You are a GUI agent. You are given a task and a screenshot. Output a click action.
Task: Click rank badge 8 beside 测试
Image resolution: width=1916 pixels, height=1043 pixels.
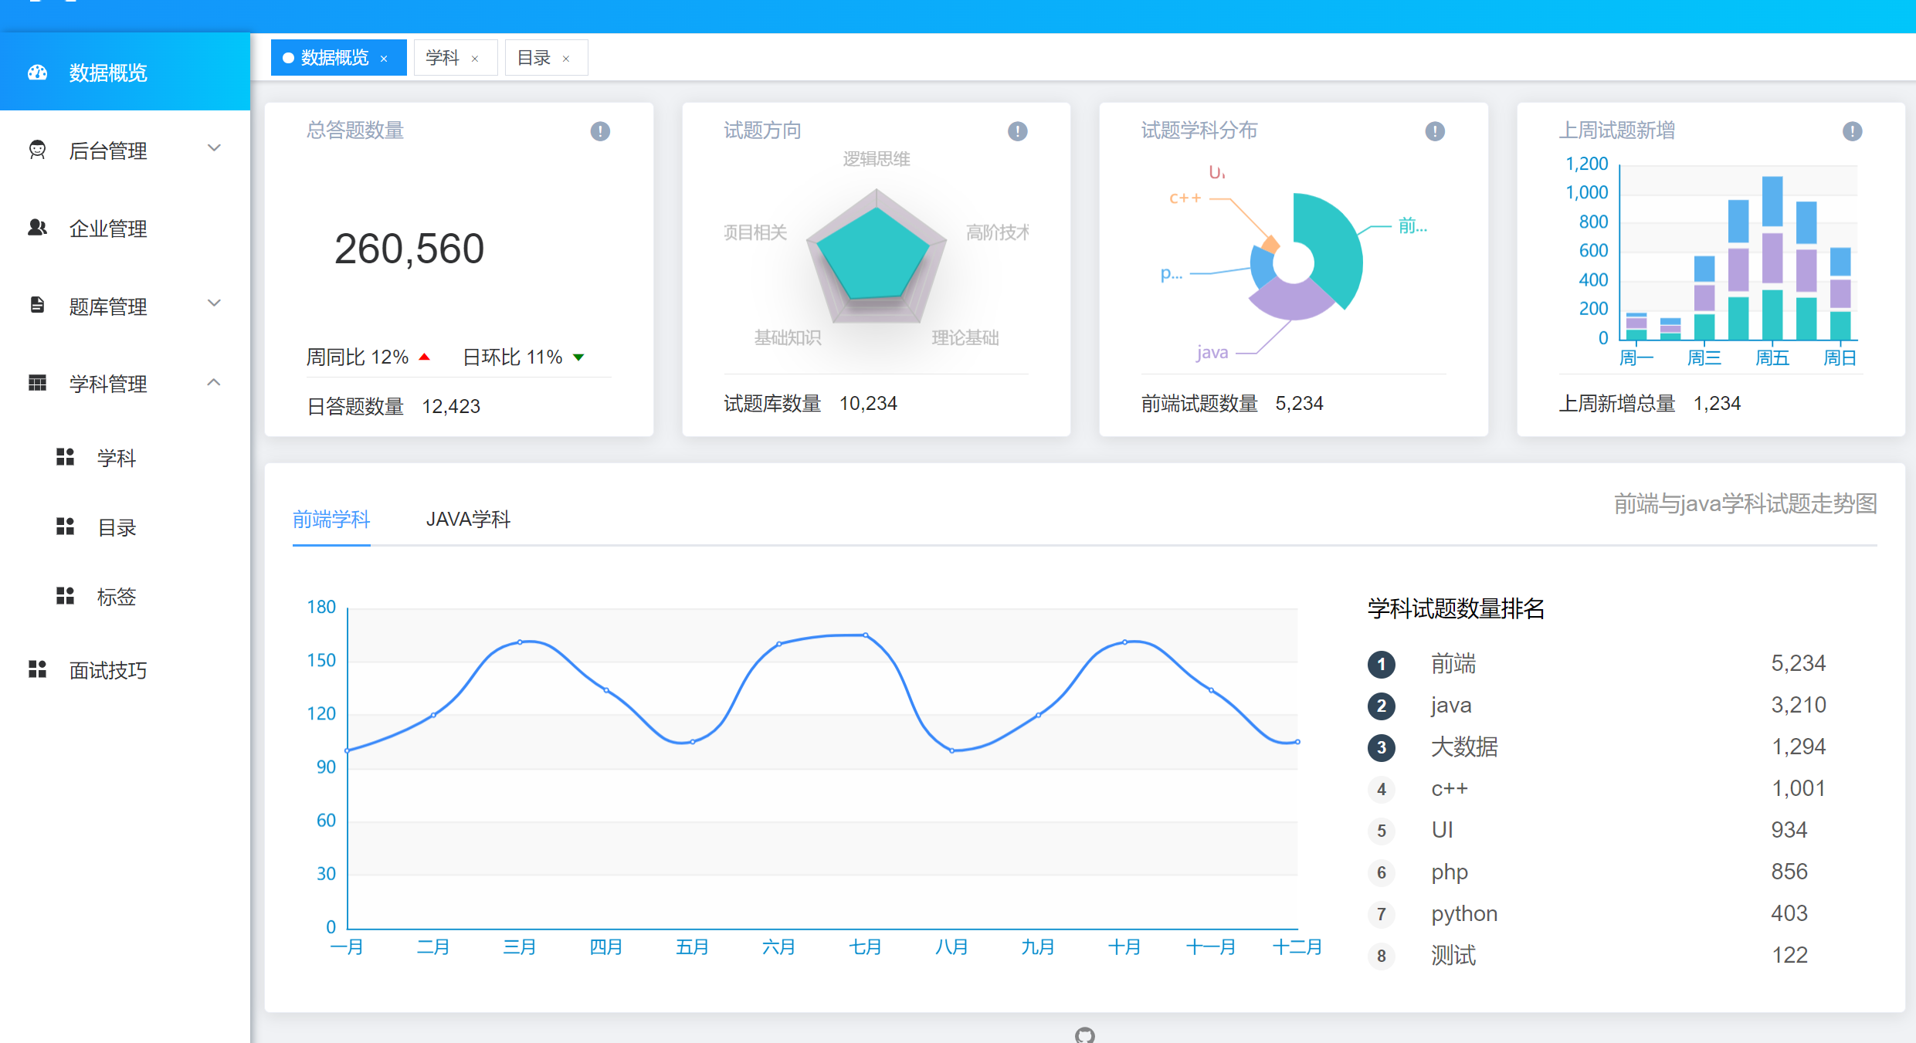(x=1382, y=956)
